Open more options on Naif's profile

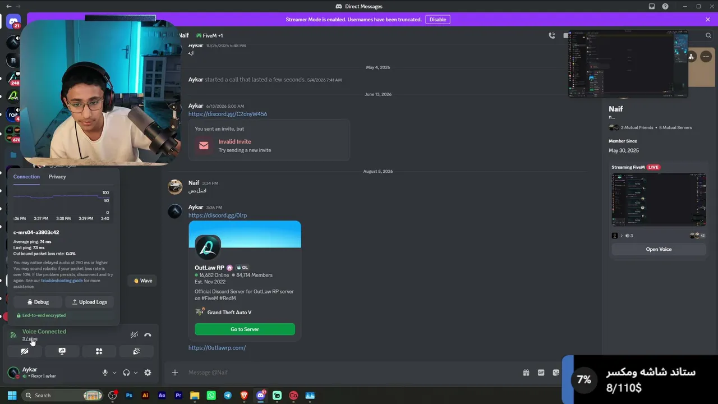pyautogui.click(x=706, y=56)
